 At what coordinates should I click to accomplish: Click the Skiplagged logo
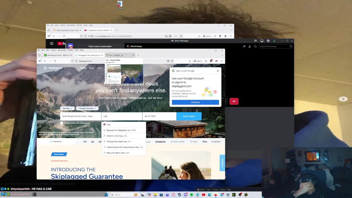coord(53,68)
